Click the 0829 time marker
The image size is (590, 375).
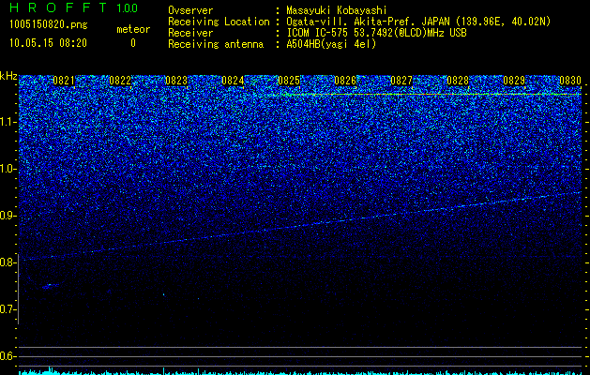point(514,81)
